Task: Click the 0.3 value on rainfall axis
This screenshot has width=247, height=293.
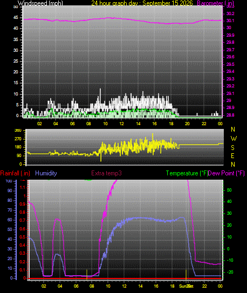Action: point(23,254)
